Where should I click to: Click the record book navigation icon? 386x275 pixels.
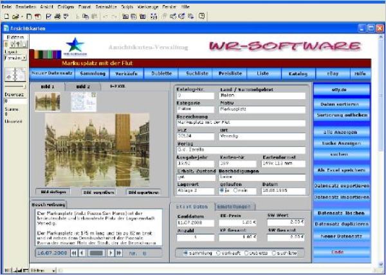14,75
